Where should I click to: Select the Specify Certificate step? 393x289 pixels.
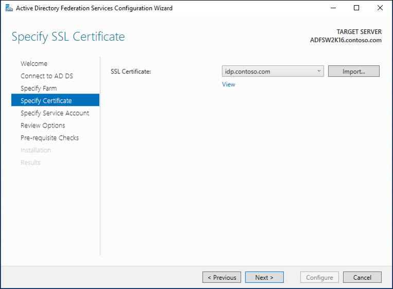pyautogui.click(x=55, y=100)
